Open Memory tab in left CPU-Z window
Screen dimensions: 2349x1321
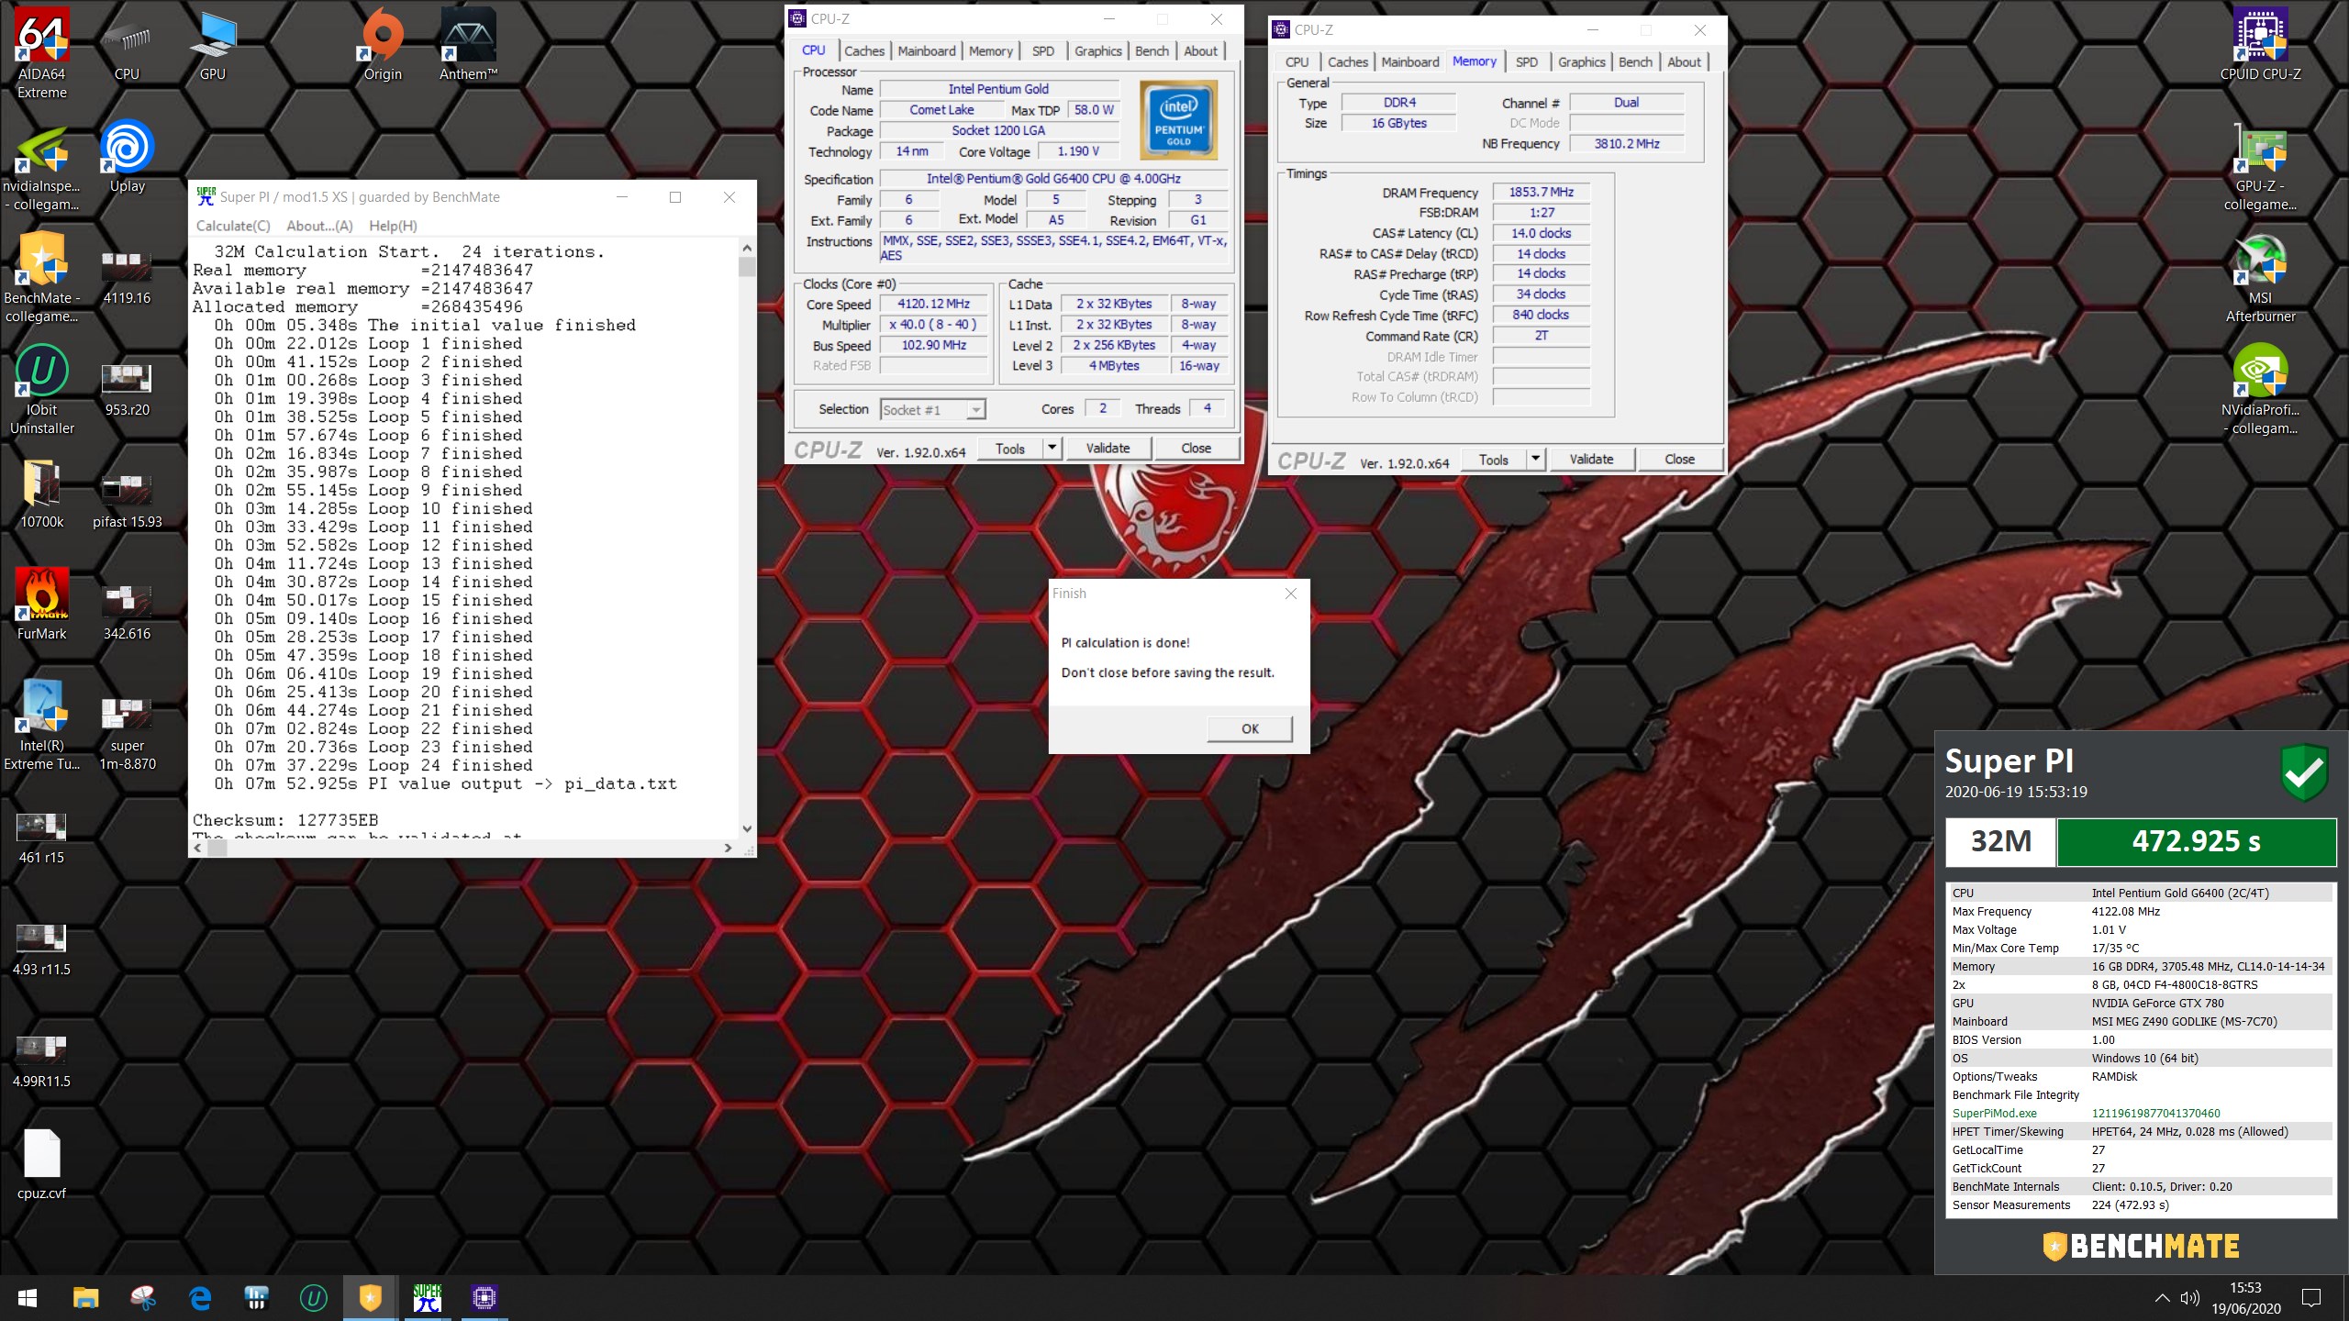pyautogui.click(x=991, y=51)
